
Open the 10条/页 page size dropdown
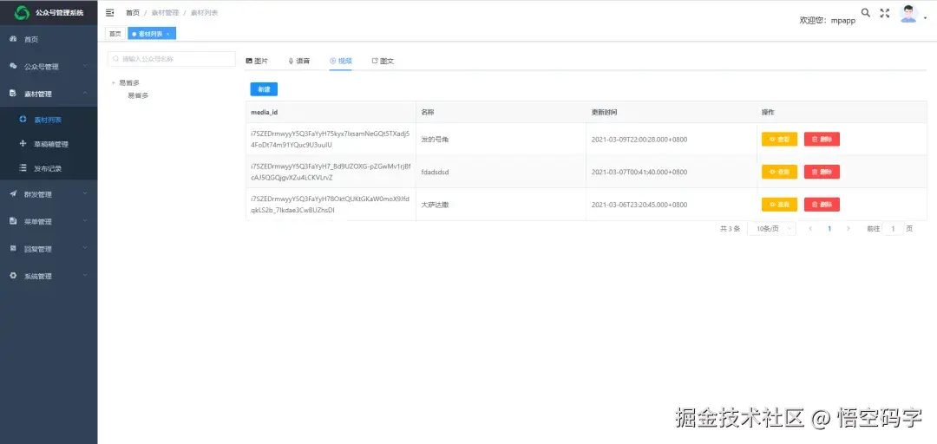coord(771,228)
